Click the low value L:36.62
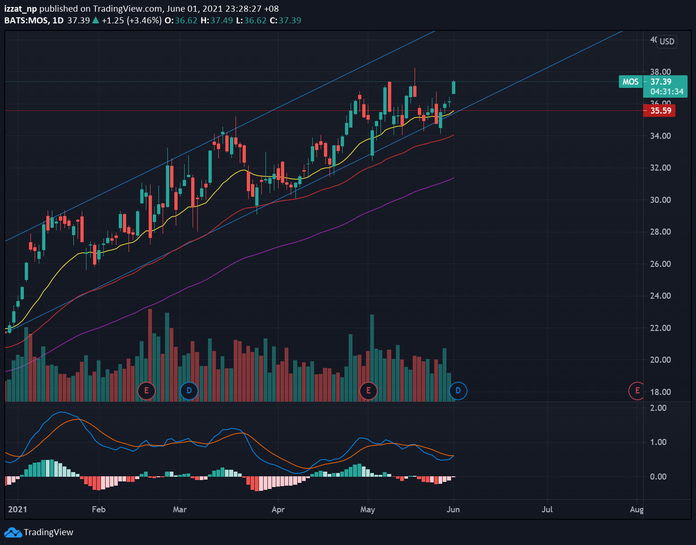 (251, 21)
